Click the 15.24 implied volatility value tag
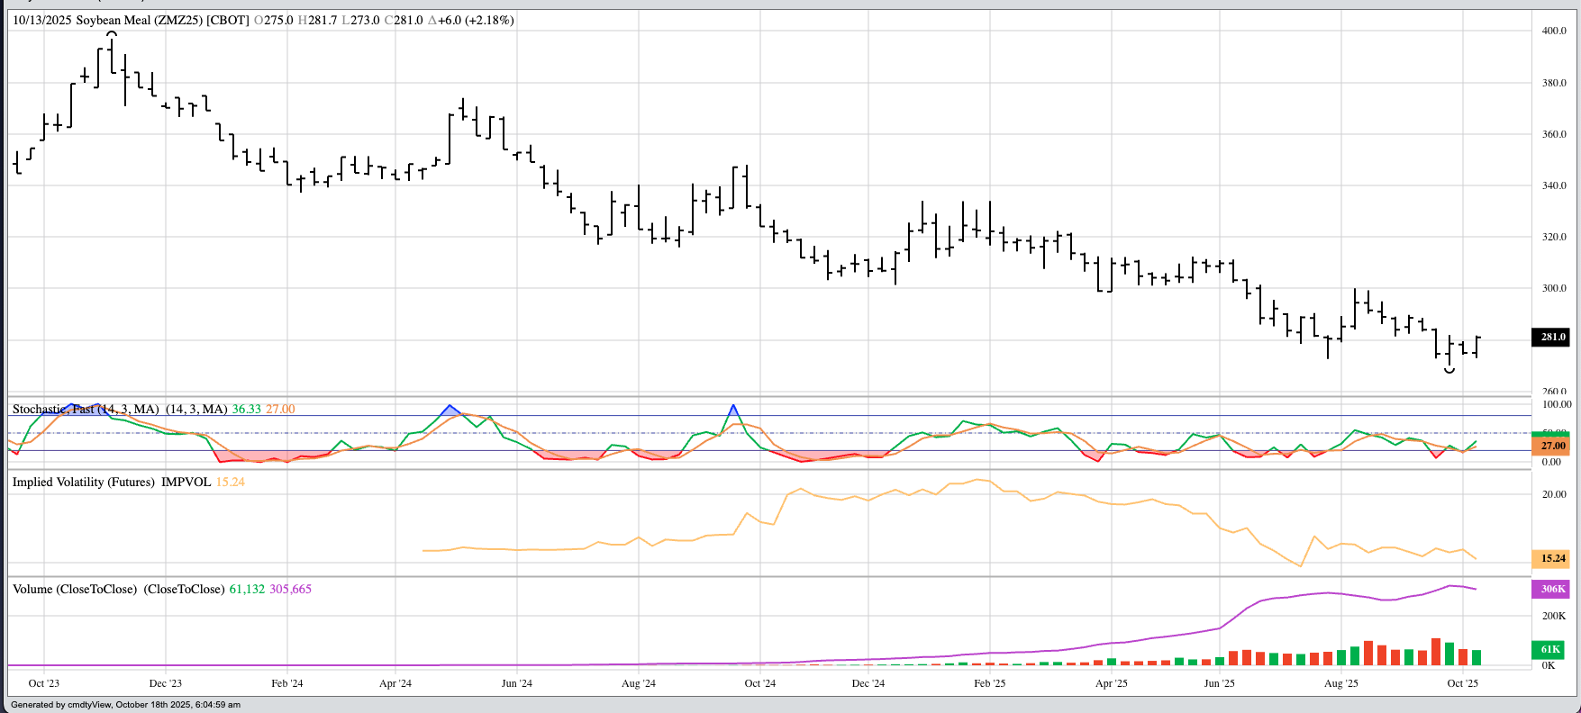Image resolution: width=1581 pixels, height=713 pixels. 1549,558
